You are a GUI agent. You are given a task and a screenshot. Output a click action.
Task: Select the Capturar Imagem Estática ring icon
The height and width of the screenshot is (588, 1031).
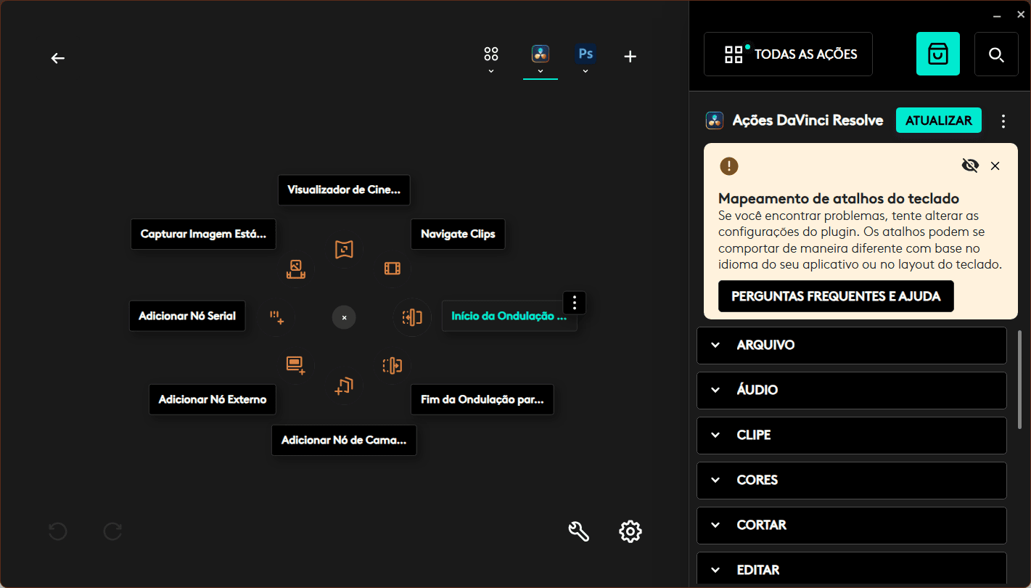pos(295,269)
